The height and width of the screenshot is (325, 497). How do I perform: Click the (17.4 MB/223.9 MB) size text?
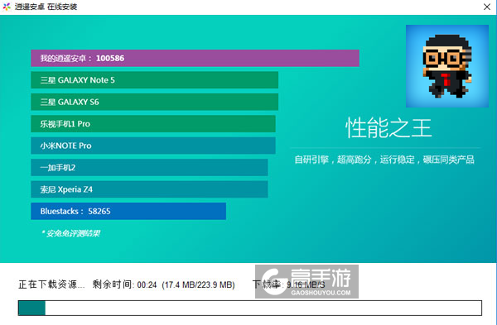click(199, 284)
